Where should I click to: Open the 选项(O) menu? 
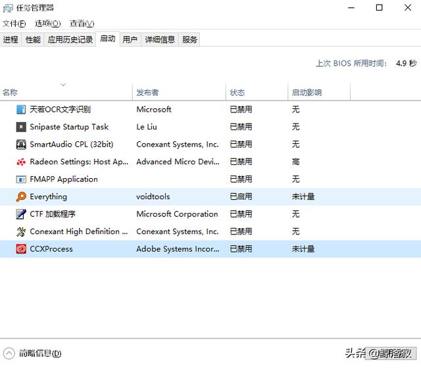(x=47, y=24)
